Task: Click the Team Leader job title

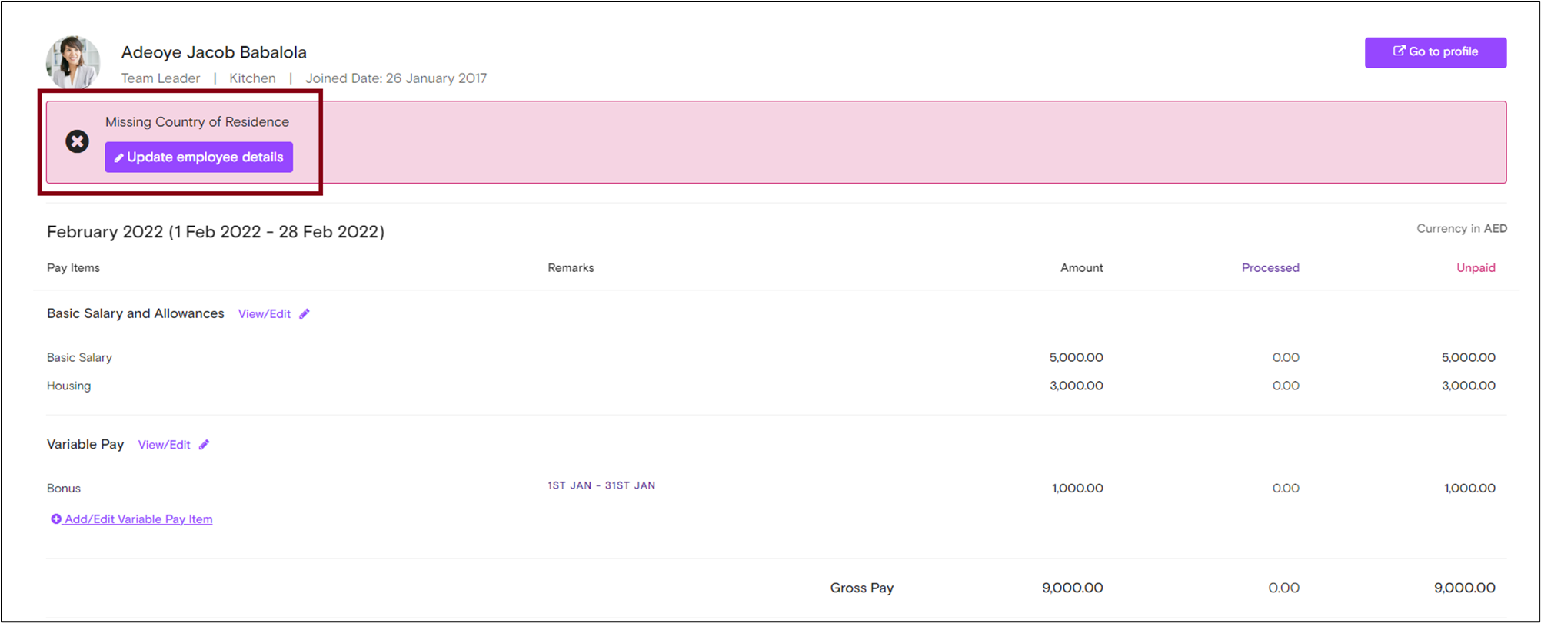Action: tap(161, 78)
